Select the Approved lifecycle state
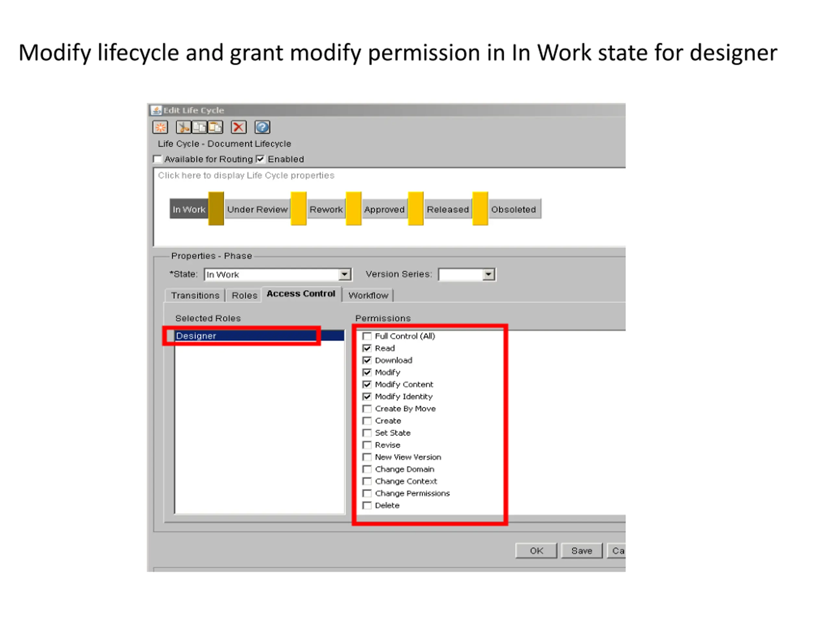 coord(384,209)
